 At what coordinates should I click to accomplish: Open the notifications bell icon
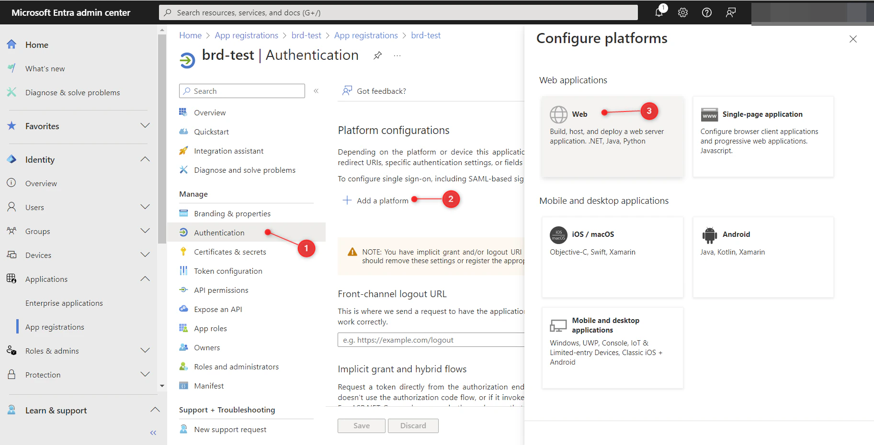pyautogui.click(x=659, y=12)
